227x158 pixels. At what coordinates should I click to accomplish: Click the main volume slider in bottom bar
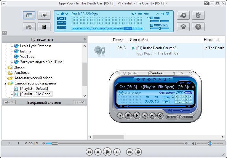click(x=210, y=143)
